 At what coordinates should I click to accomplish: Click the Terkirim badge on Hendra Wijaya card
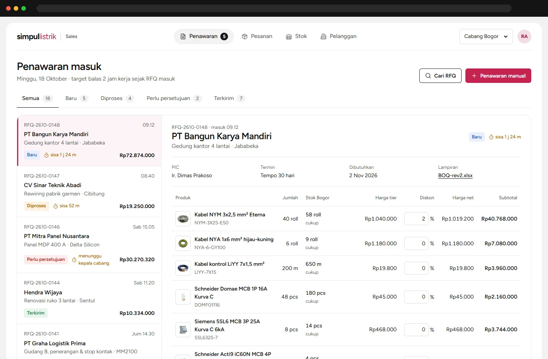tap(36, 313)
